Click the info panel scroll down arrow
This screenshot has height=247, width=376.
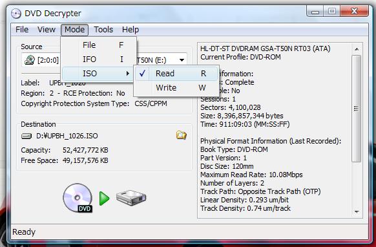point(357,211)
